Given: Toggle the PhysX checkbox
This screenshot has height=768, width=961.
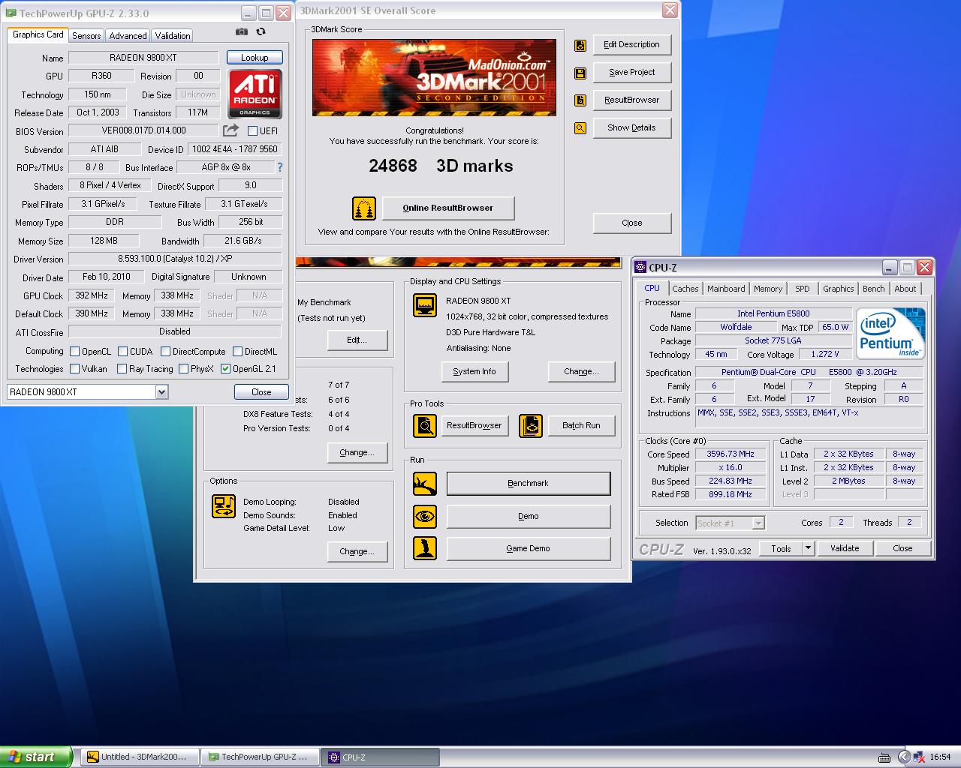Looking at the screenshot, I should coord(183,369).
